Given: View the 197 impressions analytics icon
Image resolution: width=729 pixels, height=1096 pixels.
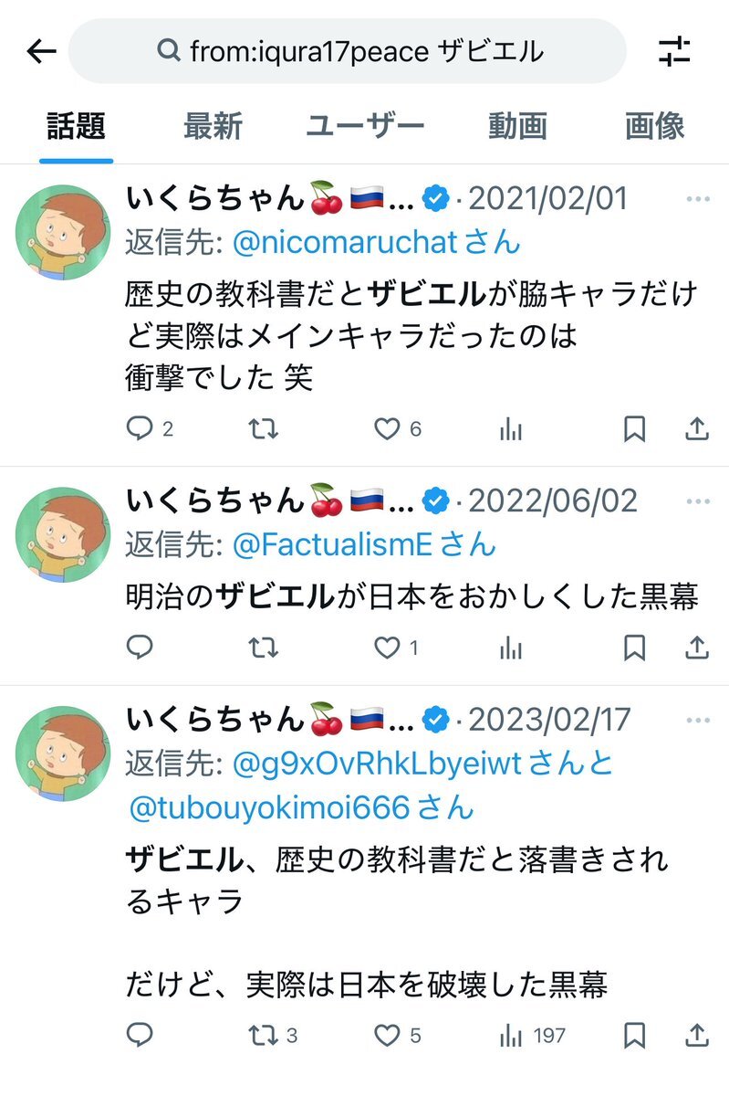Looking at the screenshot, I should tap(511, 1035).
